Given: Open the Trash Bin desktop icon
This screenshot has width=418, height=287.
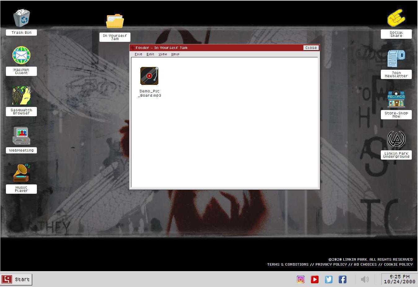Looking at the screenshot, I should pos(21,18).
